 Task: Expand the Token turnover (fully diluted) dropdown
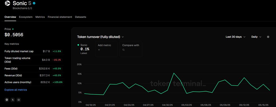pyautogui.click(x=100, y=37)
